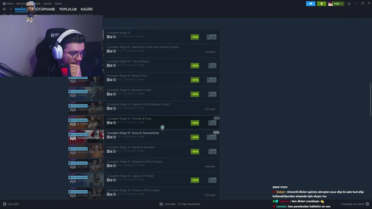Viewport: 372px width, 209px height.
Task: Click the Friends & Foes title text
Action: [129, 118]
